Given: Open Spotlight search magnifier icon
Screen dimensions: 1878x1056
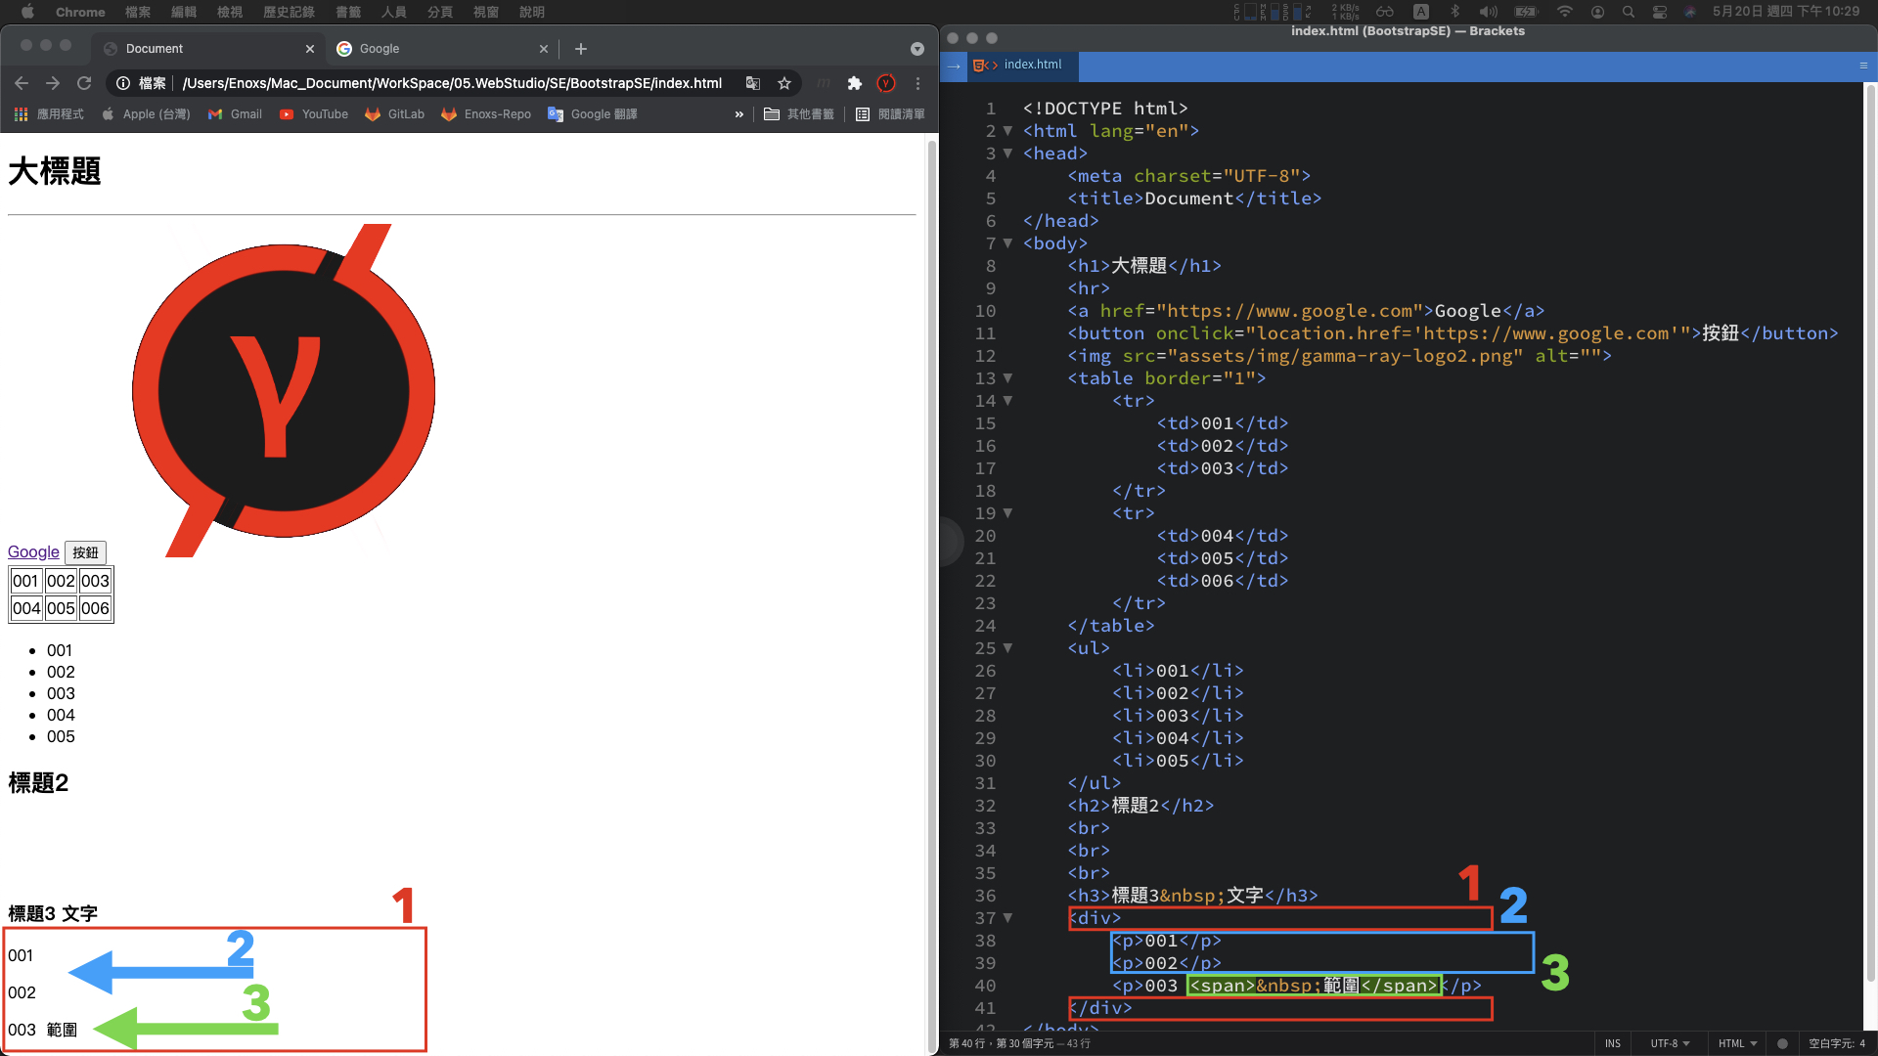Looking at the screenshot, I should click(x=1629, y=12).
